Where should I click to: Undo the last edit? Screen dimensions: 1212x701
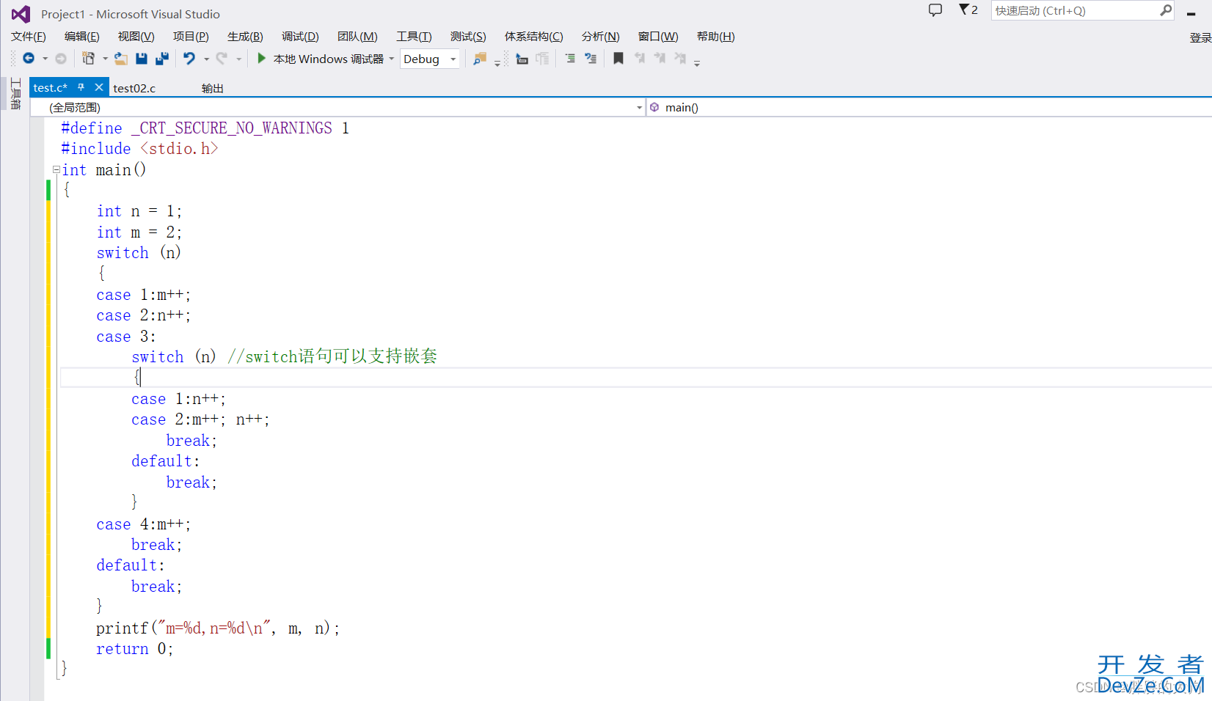[x=189, y=59]
